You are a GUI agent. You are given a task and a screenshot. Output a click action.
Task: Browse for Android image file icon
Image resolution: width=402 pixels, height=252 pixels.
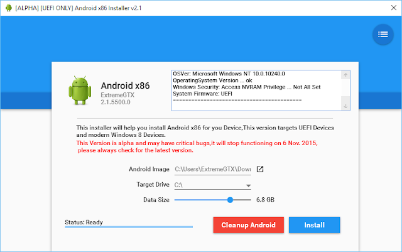click(260, 169)
